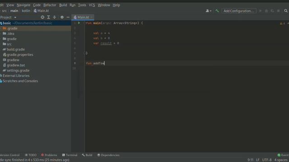This screenshot has height=162, width=289.
Task: Click the src breadcrumb
Action: pos(5,11)
